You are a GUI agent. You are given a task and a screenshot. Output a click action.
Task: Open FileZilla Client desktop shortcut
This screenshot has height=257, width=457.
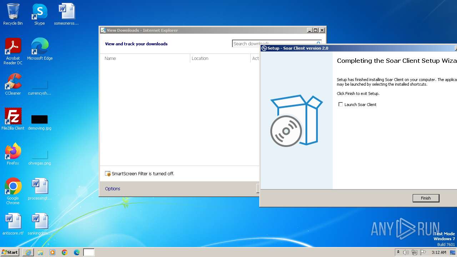(13, 119)
